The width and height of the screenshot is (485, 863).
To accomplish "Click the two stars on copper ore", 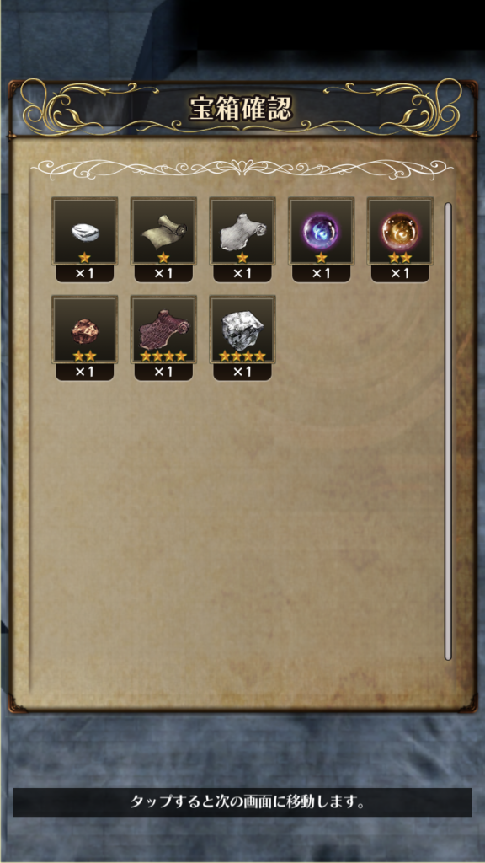I will pyautogui.click(x=84, y=356).
